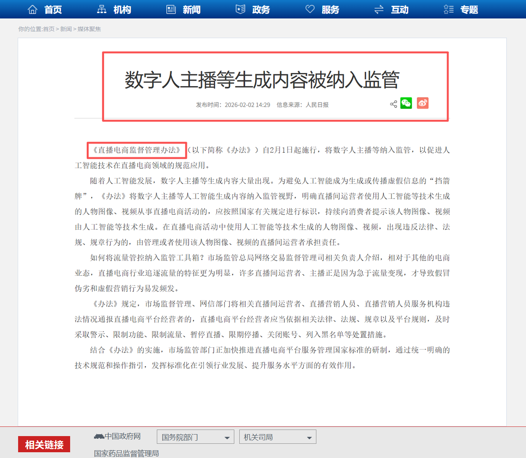Expand the 机关司局 dropdown

(x=278, y=437)
